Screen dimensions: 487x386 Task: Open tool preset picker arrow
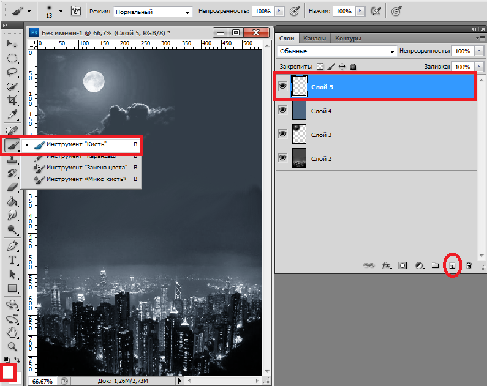click(29, 12)
